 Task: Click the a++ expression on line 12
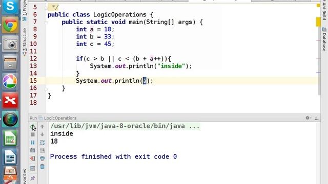click(155, 59)
